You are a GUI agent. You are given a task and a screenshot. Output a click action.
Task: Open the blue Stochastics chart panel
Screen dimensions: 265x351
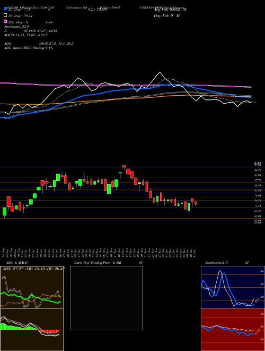click(x=233, y=287)
